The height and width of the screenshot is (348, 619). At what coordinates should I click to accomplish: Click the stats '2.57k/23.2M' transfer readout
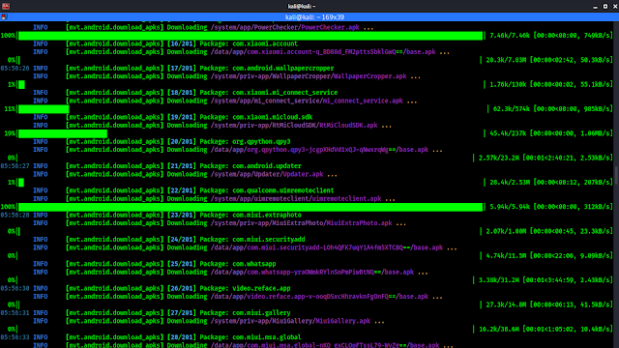[x=545, y=158]
